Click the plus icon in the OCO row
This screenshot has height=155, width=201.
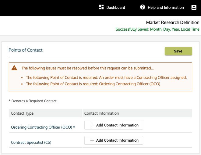(x=92, y=125)
